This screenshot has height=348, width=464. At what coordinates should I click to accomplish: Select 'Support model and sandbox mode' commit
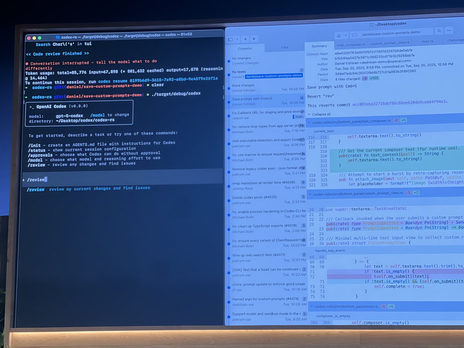pos(267,316)
